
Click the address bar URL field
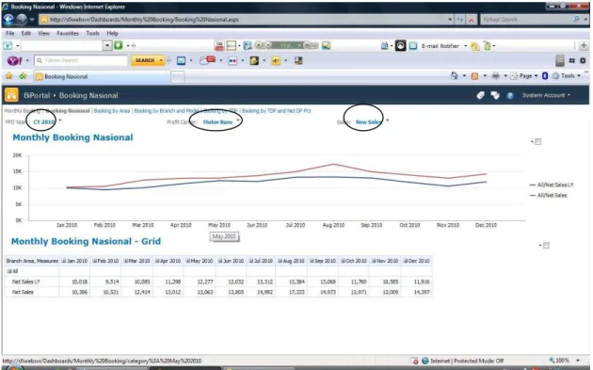click(x=246, y=19)
